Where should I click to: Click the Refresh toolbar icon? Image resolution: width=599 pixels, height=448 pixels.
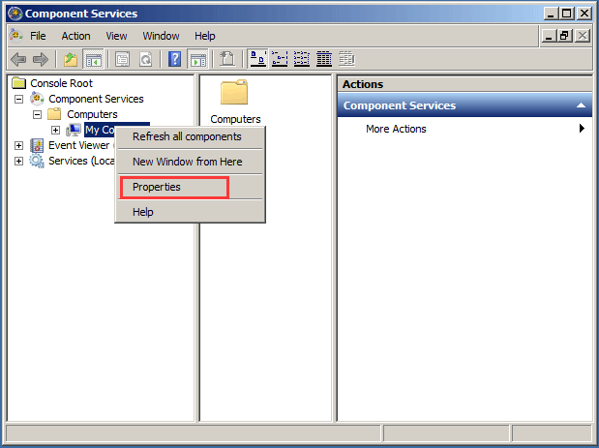[x=145, y=59]
